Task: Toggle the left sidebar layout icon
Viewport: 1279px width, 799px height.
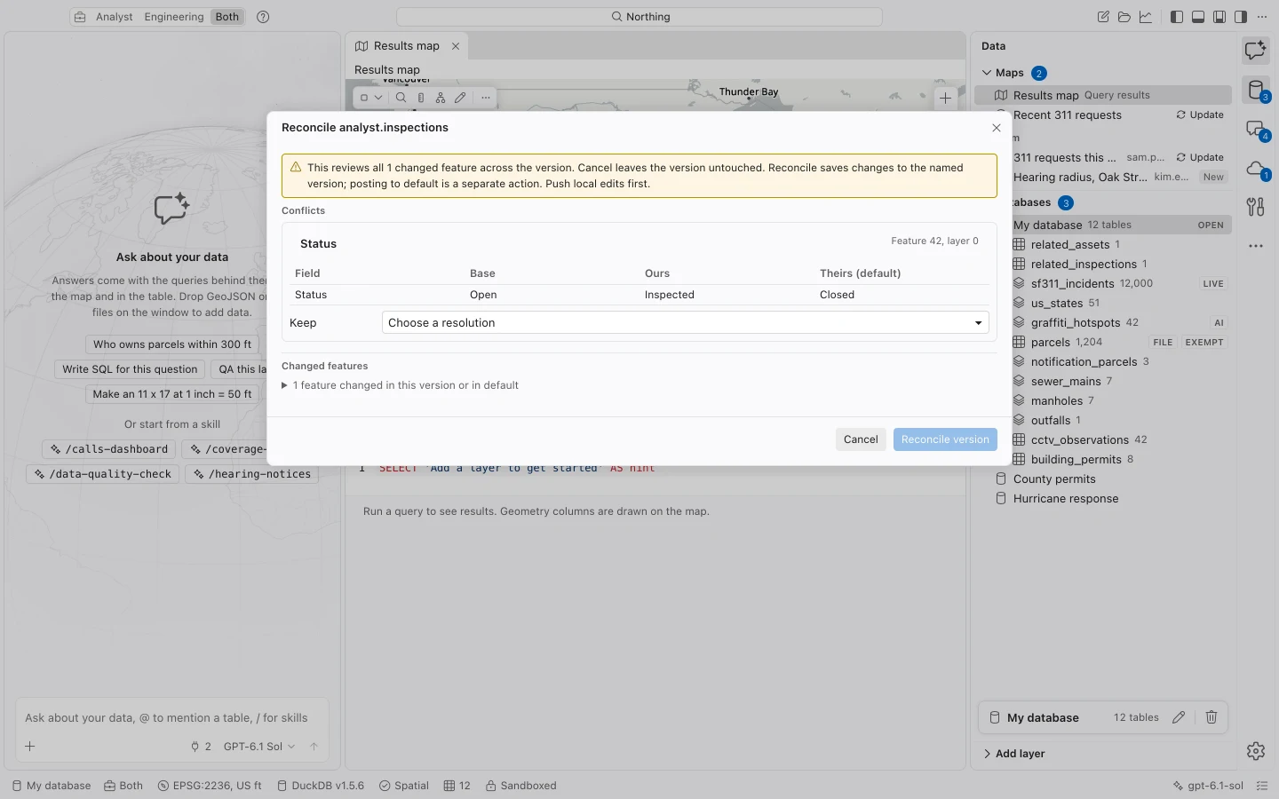Action: (1177, 17)
